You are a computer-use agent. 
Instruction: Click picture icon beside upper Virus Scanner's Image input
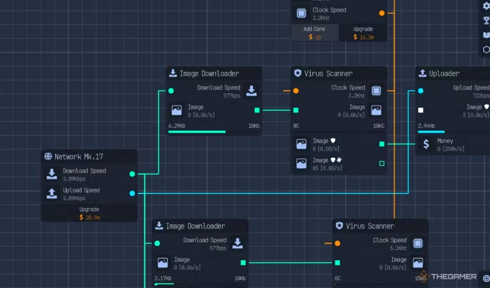pyautogui.click(x=376, y=111)
